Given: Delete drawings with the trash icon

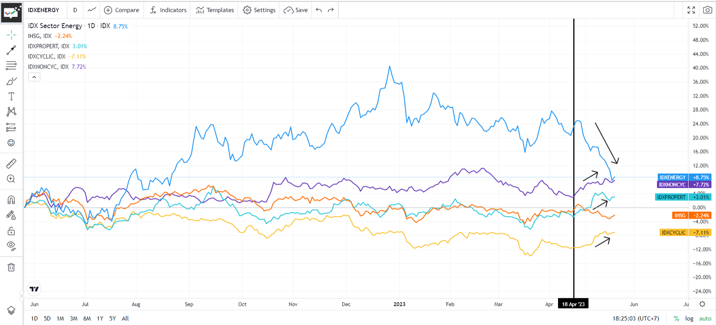Looking at the screenshot, I should pyautogui.click(x=11, y=267).
